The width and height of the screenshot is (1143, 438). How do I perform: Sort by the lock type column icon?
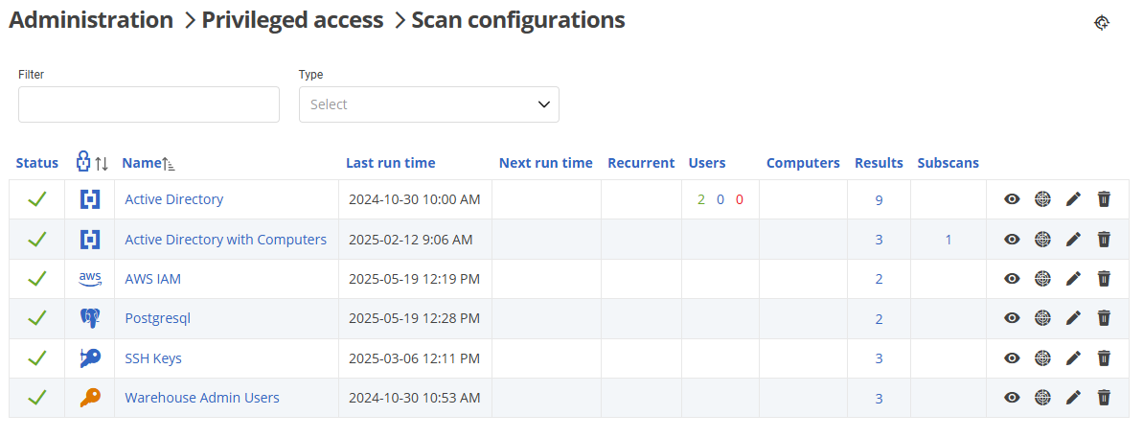(x=91, y=162)
